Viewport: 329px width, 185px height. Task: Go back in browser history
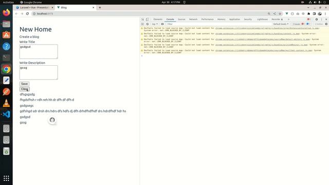pos(16,14)
